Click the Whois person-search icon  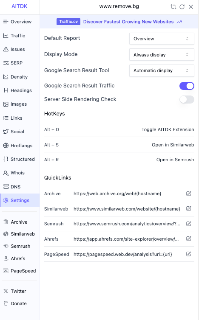click(x=6, y=173)
